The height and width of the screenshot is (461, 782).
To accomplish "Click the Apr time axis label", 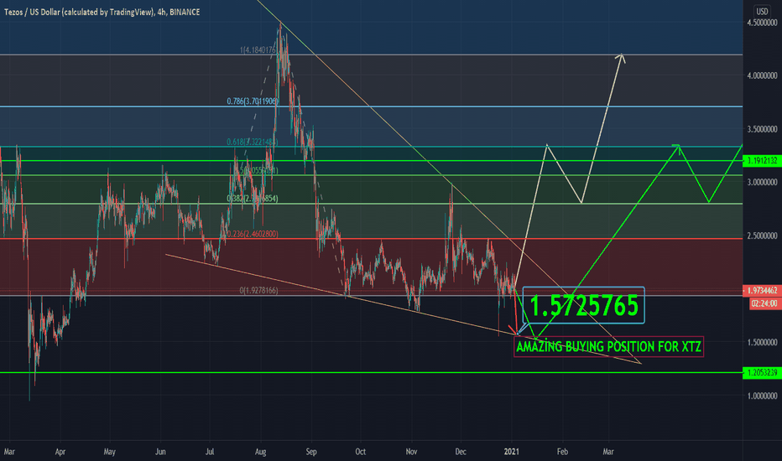I will pyautogui.click(x=60, y=452).
